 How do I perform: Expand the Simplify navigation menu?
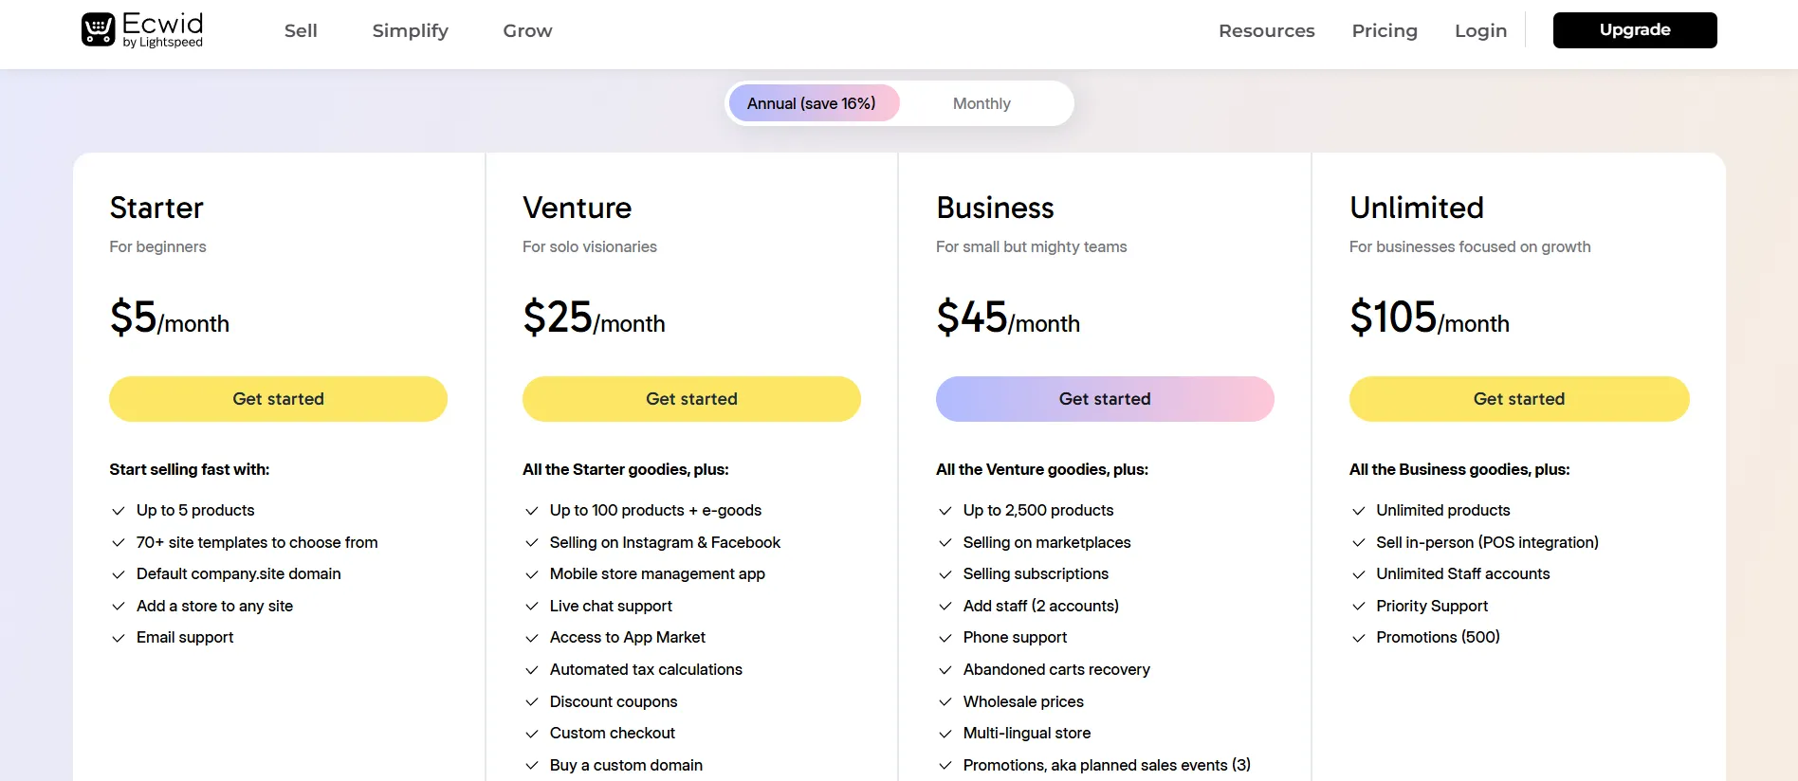(x=410, y=30)
